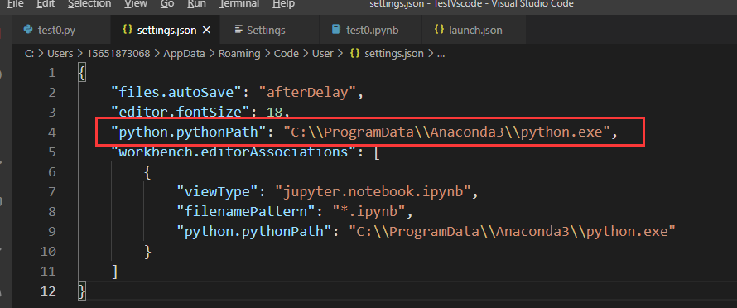Open the File menu
Image resolution: width=737 pixels, height=308 pixels.
coord(16,4)
